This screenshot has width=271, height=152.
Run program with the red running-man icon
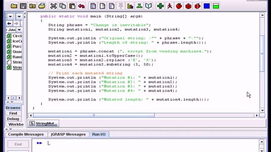tap(170, 6)
